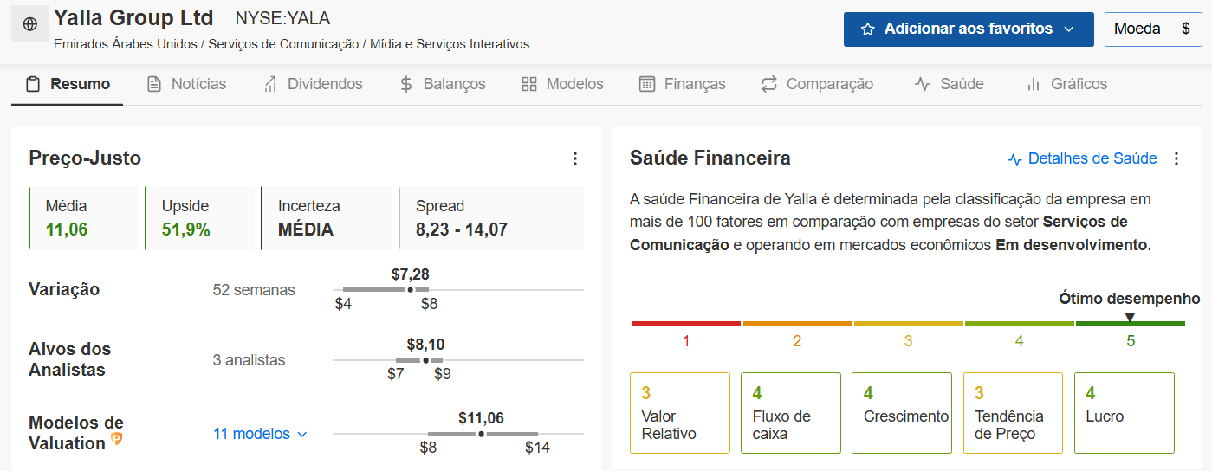Image resolution: width=1212 pixels, height=471 pixels.
Task: Select the Valor Relativo score card
Action: pos(680,413)
